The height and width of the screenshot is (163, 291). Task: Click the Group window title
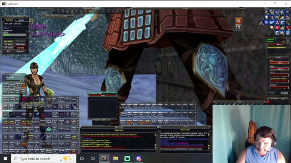(278, 58)
